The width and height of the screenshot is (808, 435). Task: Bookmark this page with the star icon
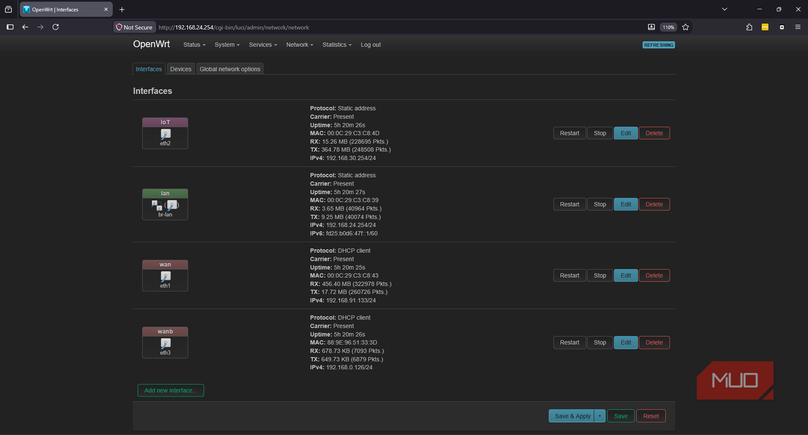[x=685, y=27]
